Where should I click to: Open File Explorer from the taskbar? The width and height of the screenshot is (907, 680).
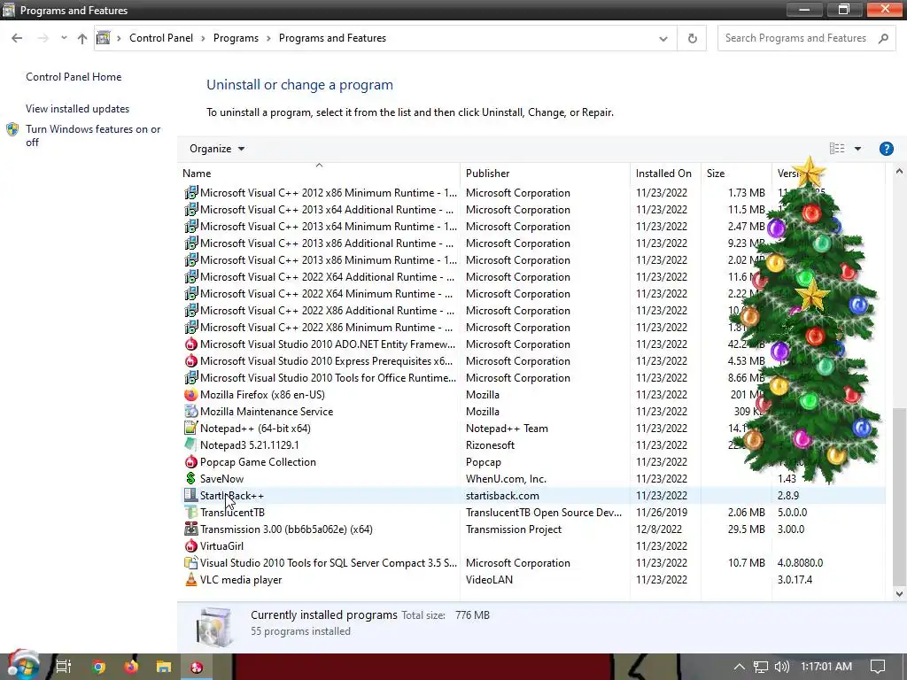pyautogui.click(x=164, y=667)
